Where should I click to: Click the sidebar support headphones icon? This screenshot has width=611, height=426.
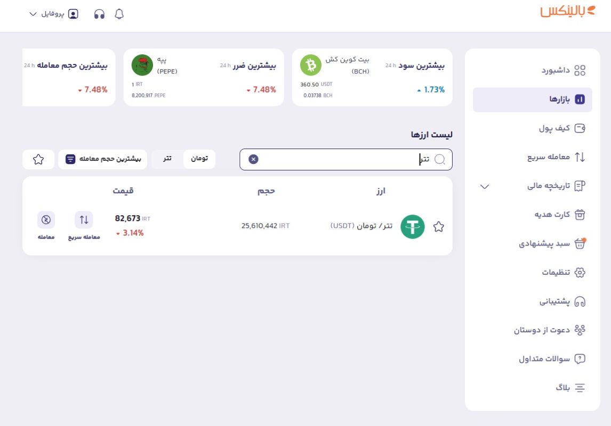pyautogui.click(x=580, y=301)
